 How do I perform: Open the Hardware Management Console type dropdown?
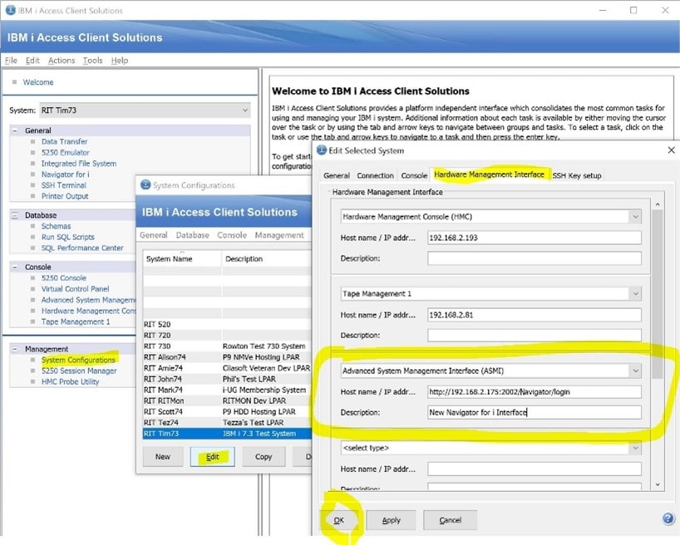coord(635,217)
